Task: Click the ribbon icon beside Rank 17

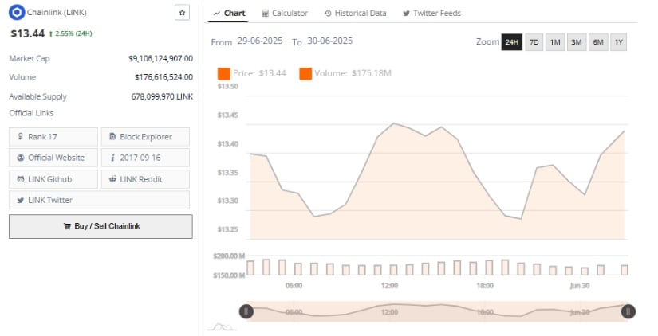Action: point(21,137)
